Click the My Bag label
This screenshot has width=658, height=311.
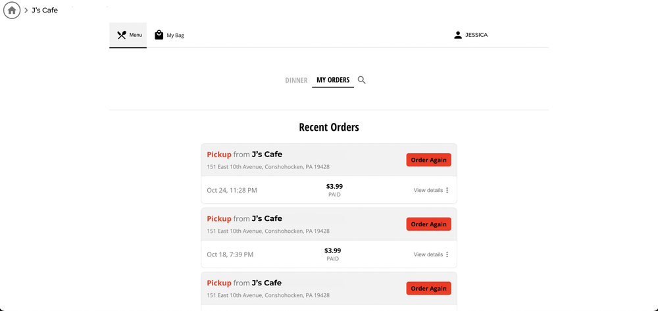(176, 36)
